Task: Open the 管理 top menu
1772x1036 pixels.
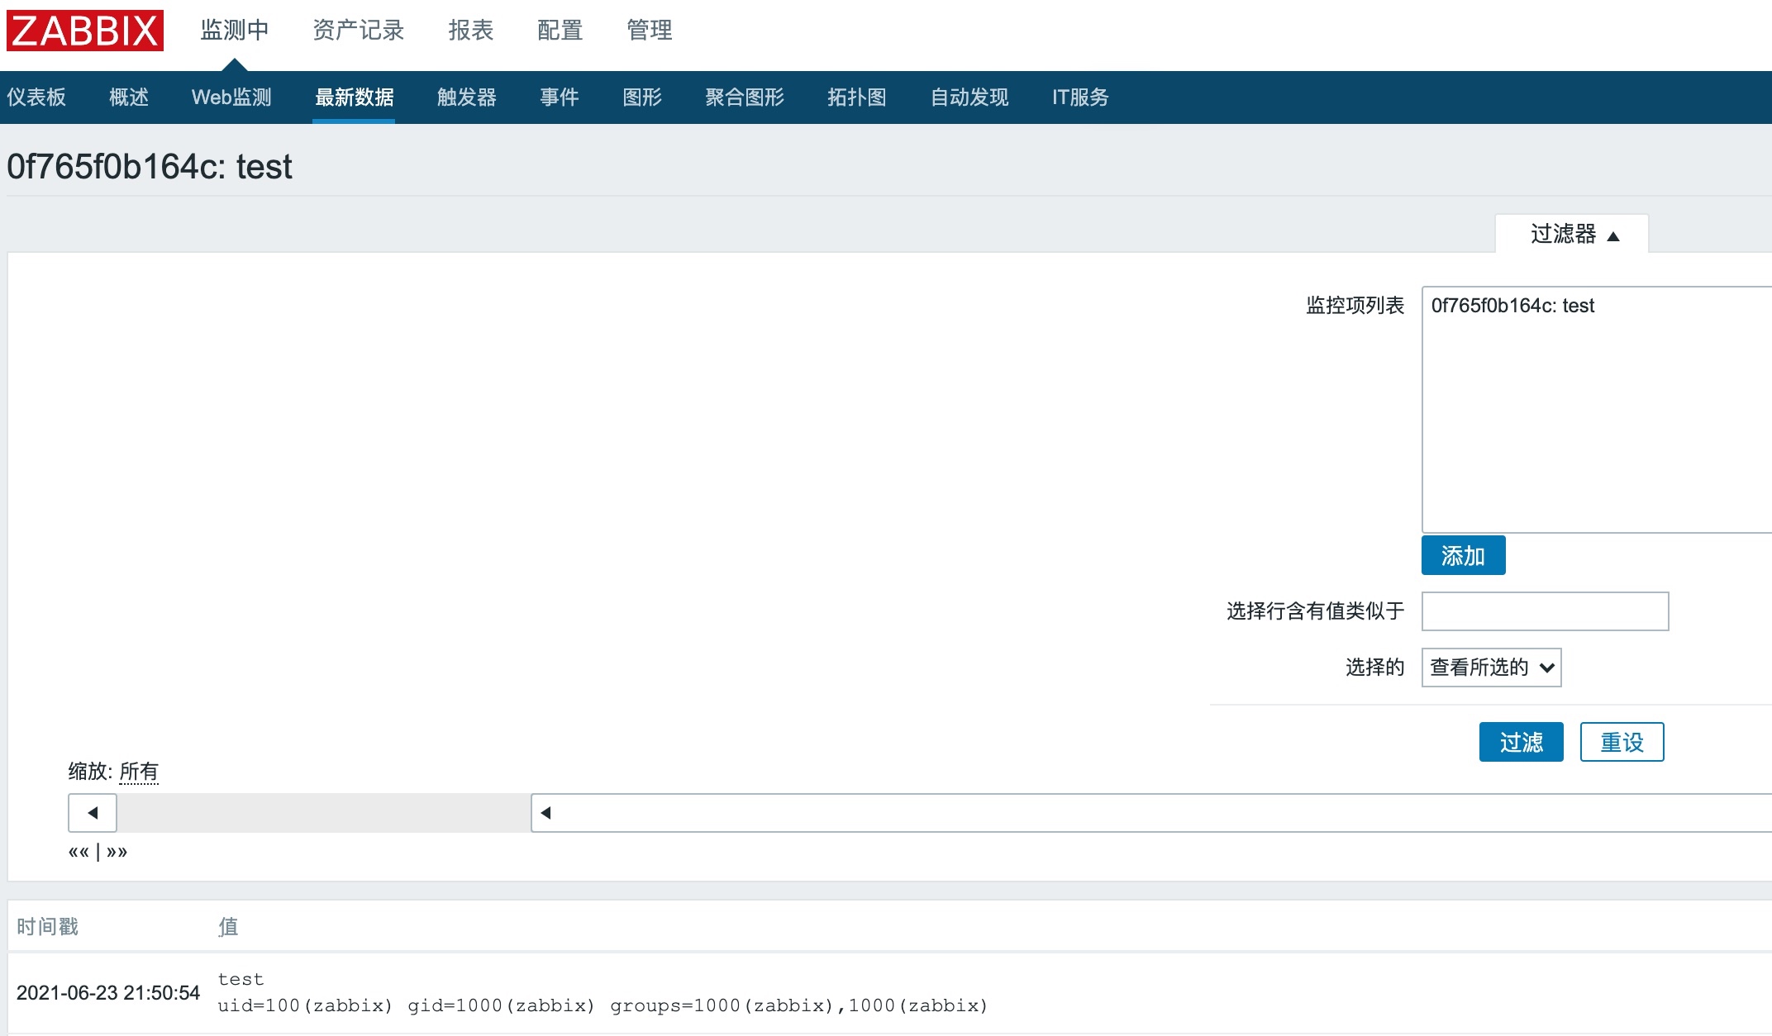Action: pos(649,31)
